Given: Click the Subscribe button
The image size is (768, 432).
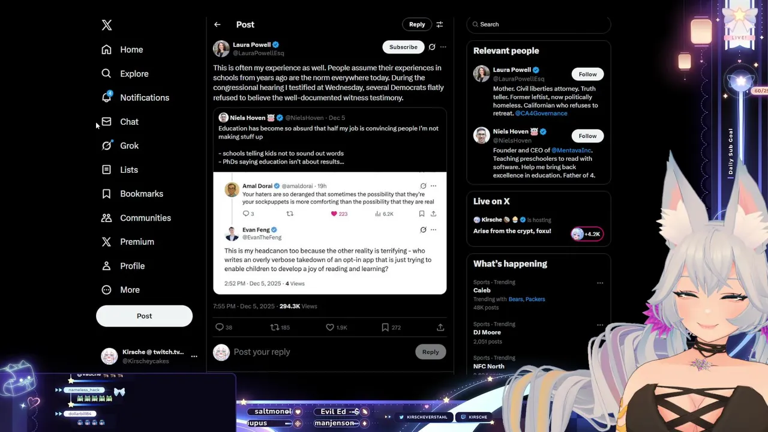Looking at the screenshot, I should tap(403, 47).
